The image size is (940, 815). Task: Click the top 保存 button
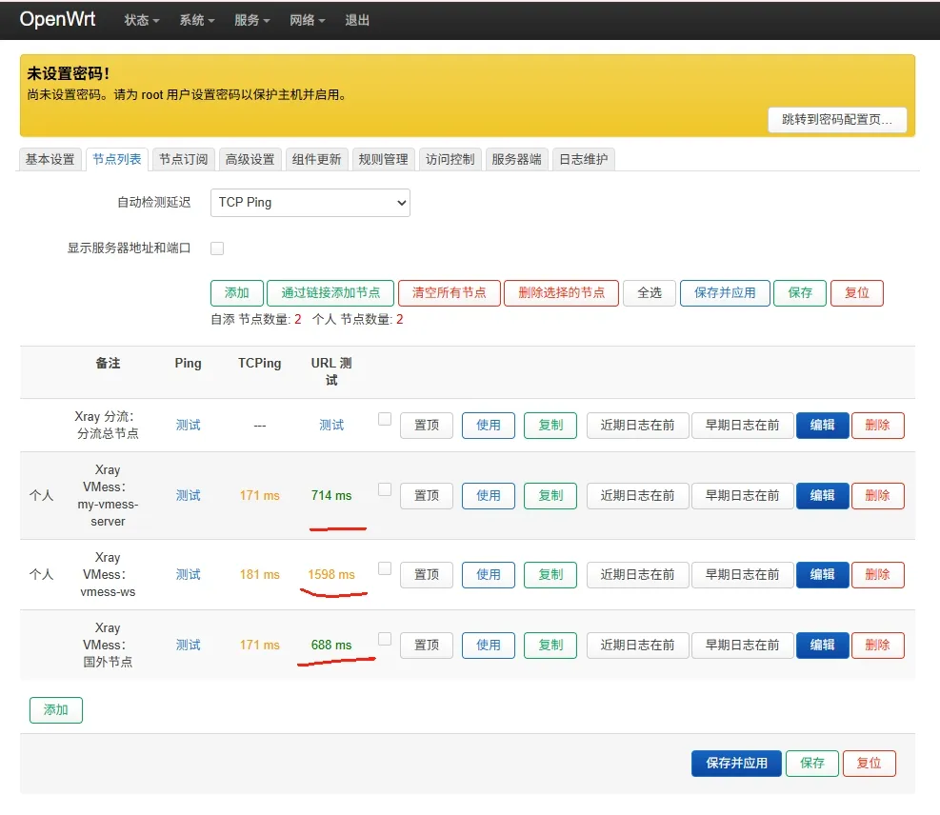click(x=800, y=293)
